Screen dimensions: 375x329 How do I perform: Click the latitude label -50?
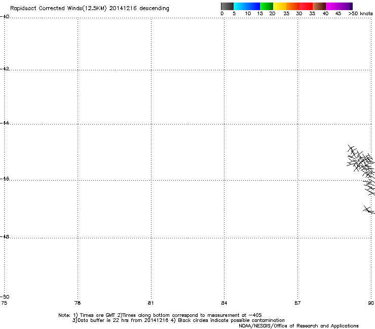click(5, 297)
